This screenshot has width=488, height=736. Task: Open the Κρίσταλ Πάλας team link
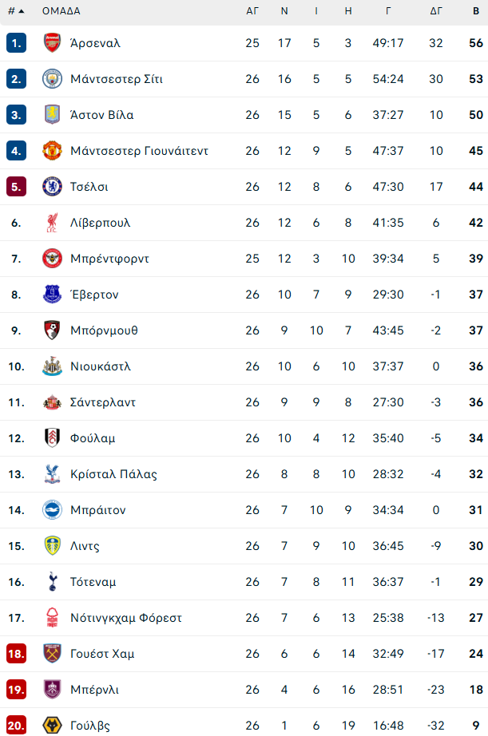[x=113, y=474]
